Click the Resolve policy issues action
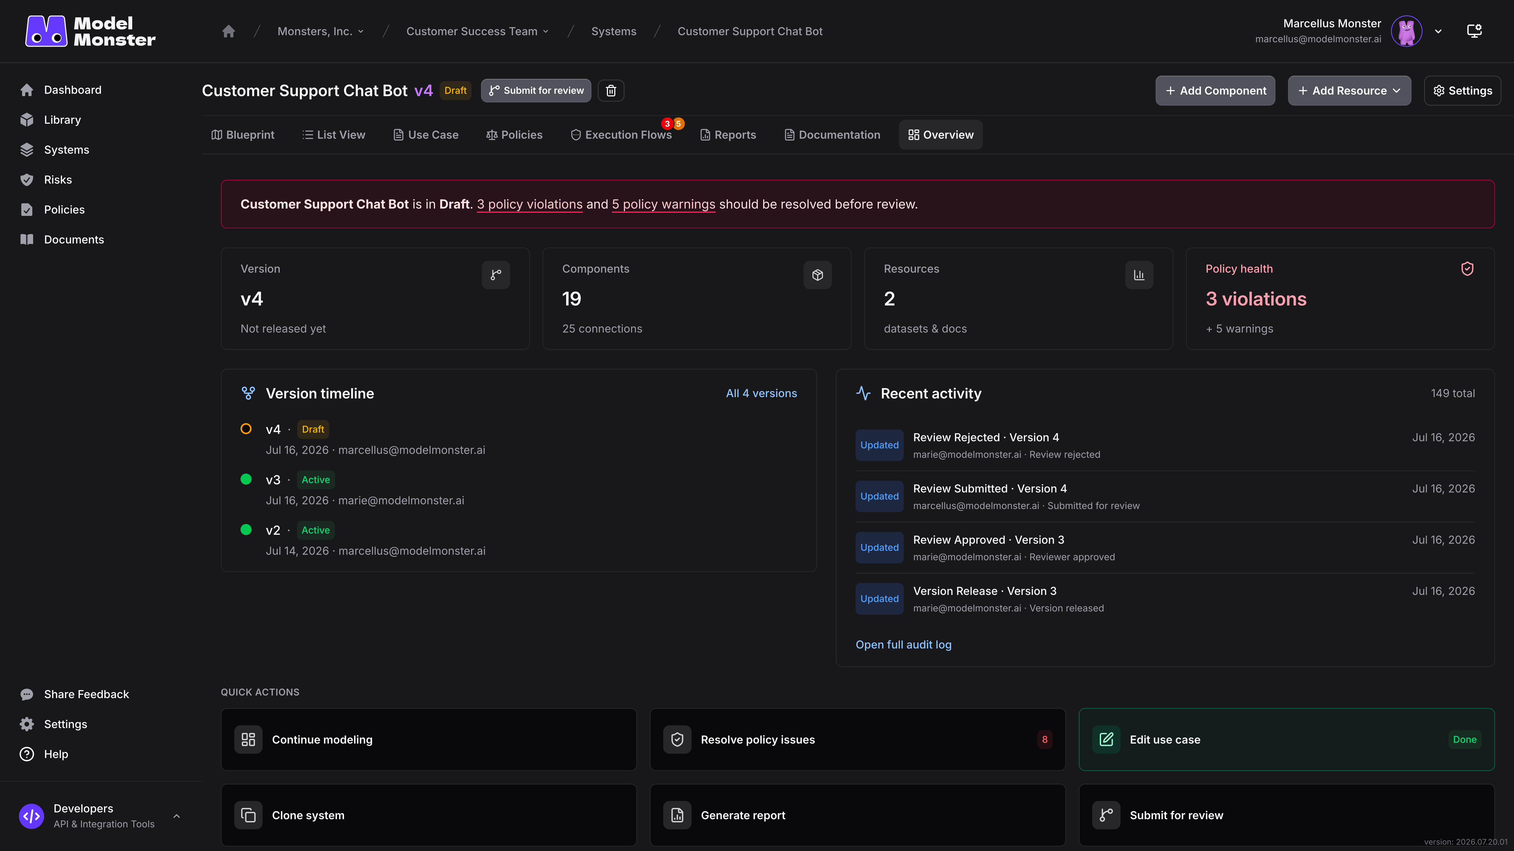Screen dimensions: 1514x851 coord(857,739)
